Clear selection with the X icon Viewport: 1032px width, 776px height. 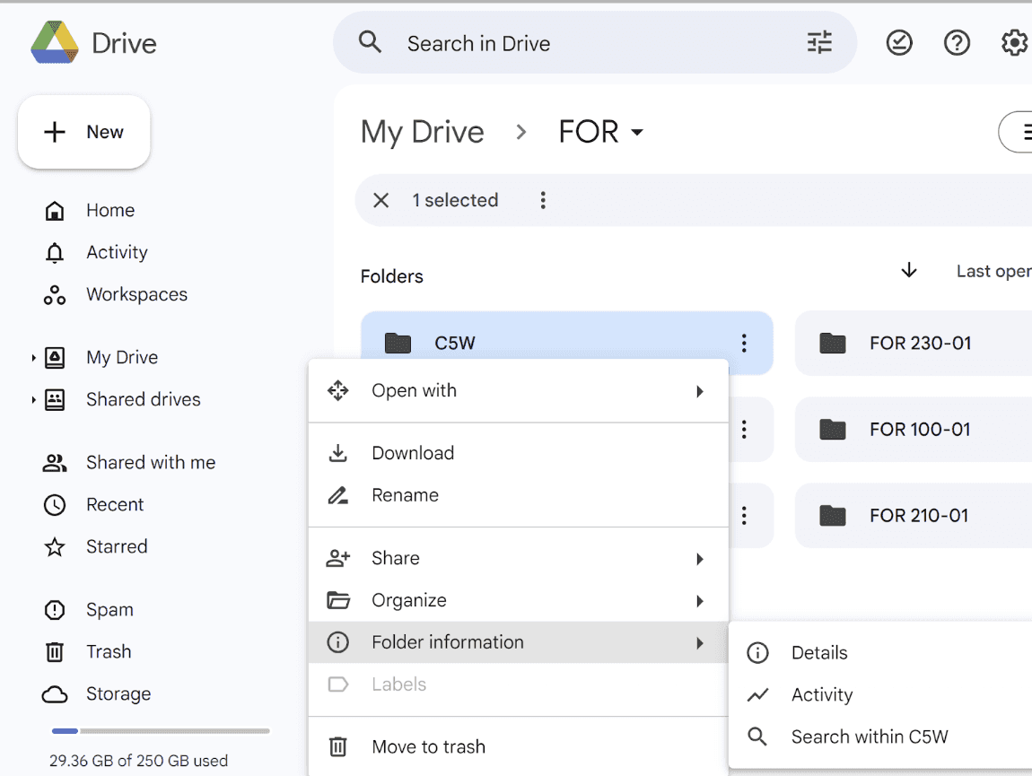coord(381,200)
